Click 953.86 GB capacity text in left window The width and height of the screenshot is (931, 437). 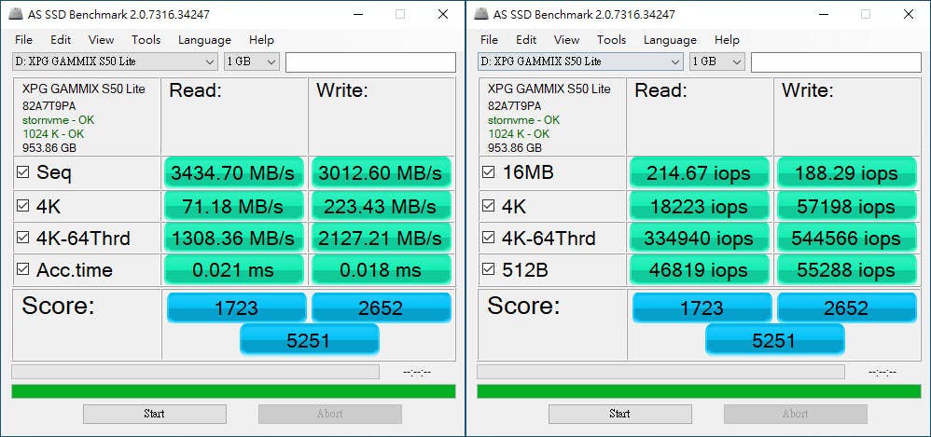pyautogui.click(x=49, y=148)
